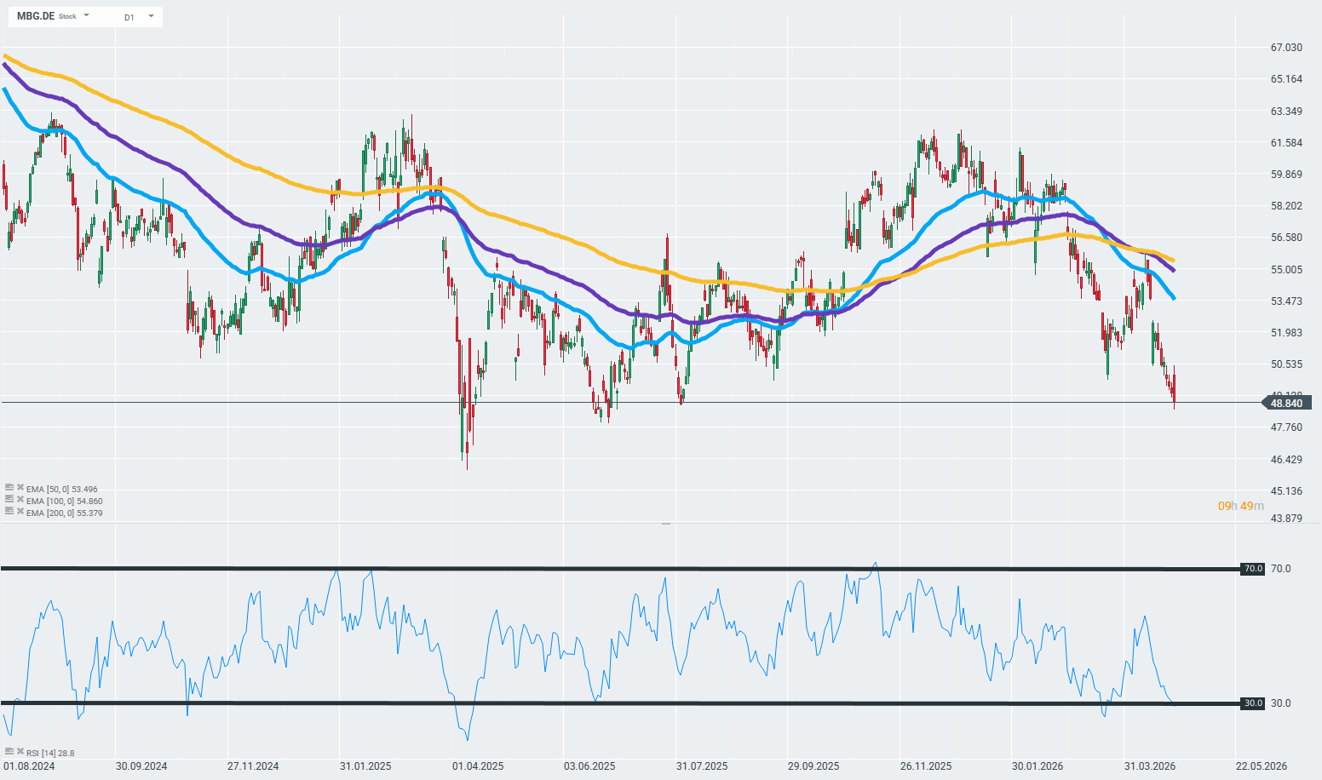This screenshot has width=1322, height=780.
Task: Open settings icon for EMA 100 indicator
Action: coord(9,500)
